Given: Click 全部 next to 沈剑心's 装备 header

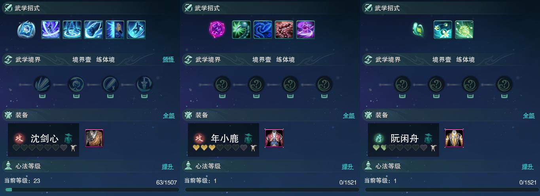Looking at the screenshot, I should point(169,116).
